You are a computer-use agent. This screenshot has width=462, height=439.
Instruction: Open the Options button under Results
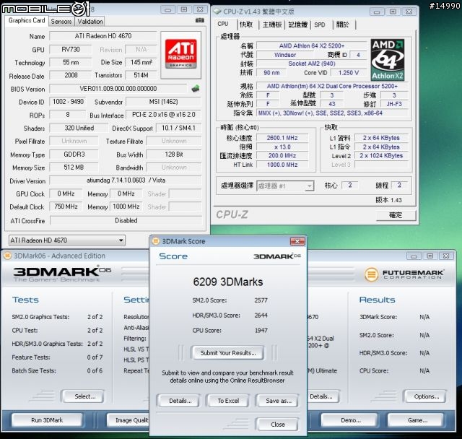(424, 396)
